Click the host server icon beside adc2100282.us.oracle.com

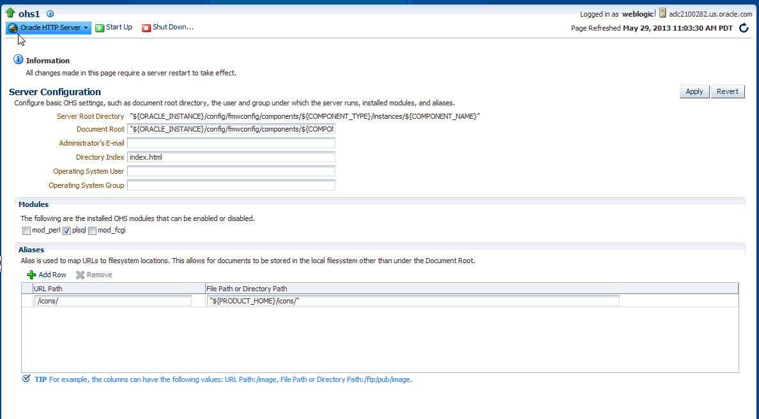click(663, 13)
